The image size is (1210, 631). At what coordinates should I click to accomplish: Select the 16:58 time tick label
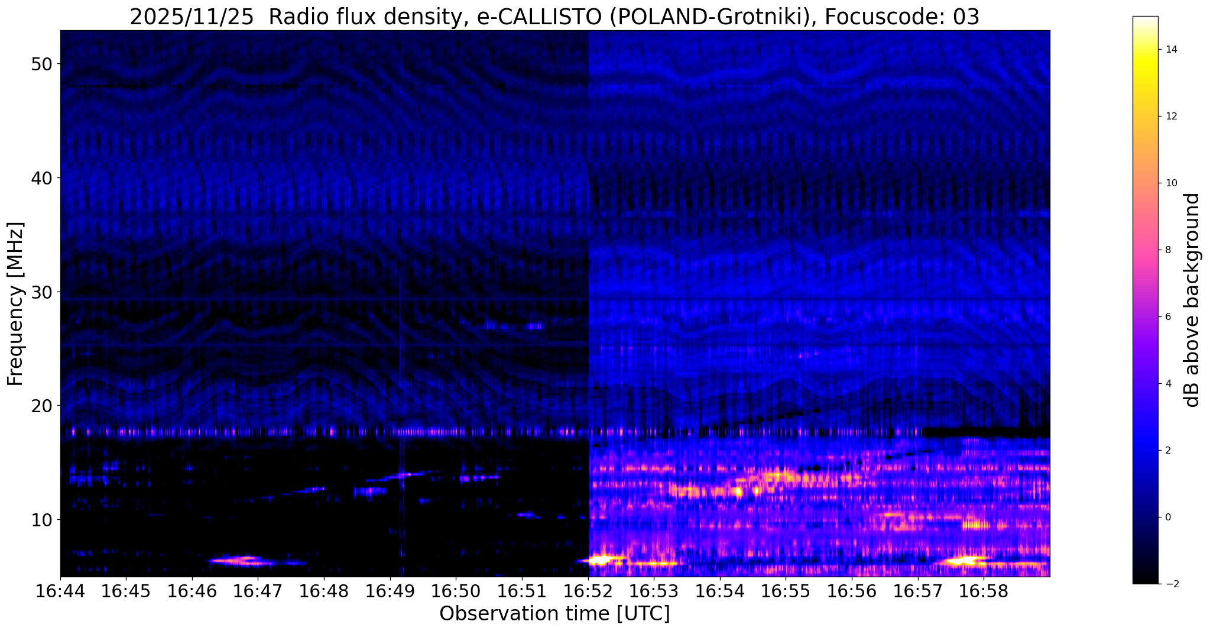984,591
